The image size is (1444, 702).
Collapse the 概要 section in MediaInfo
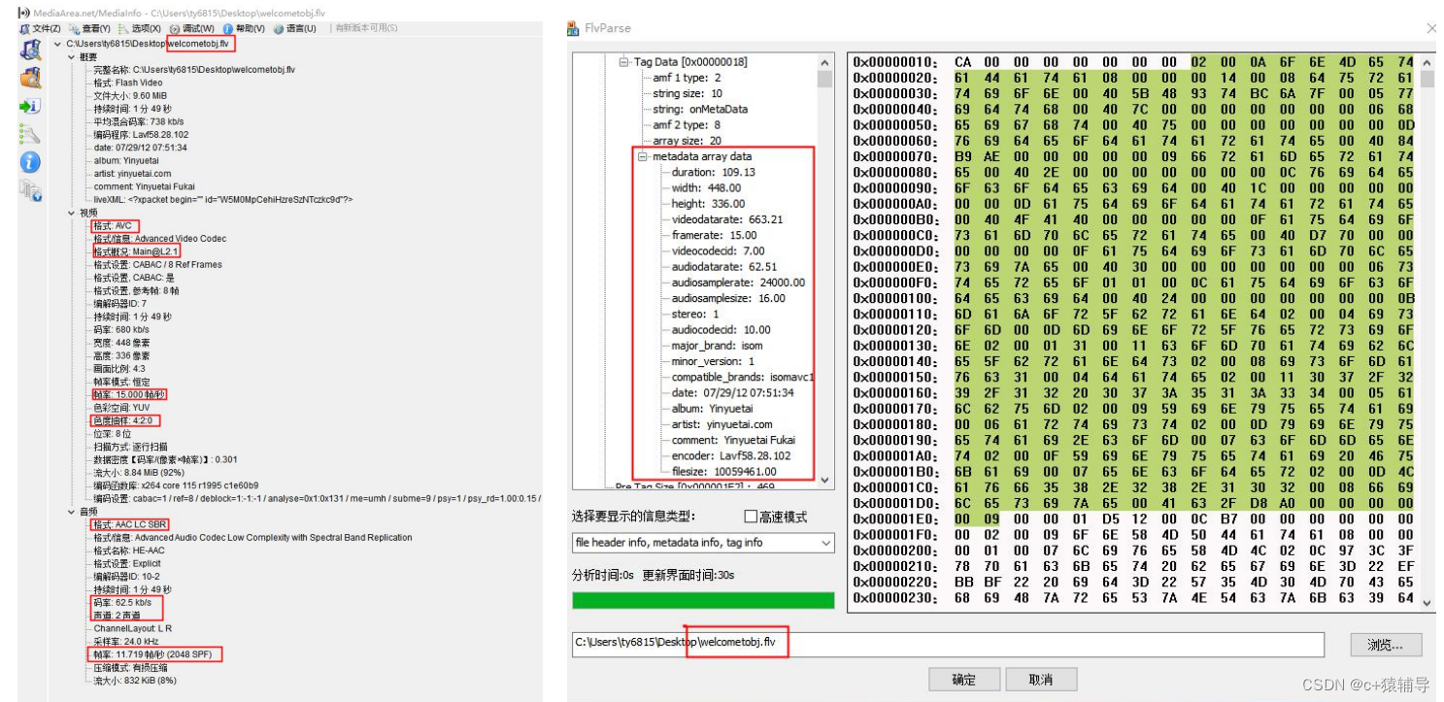point(72,57)
